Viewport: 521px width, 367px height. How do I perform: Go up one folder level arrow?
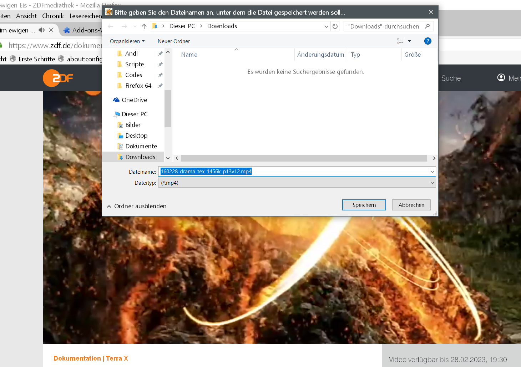coord(144,26)
